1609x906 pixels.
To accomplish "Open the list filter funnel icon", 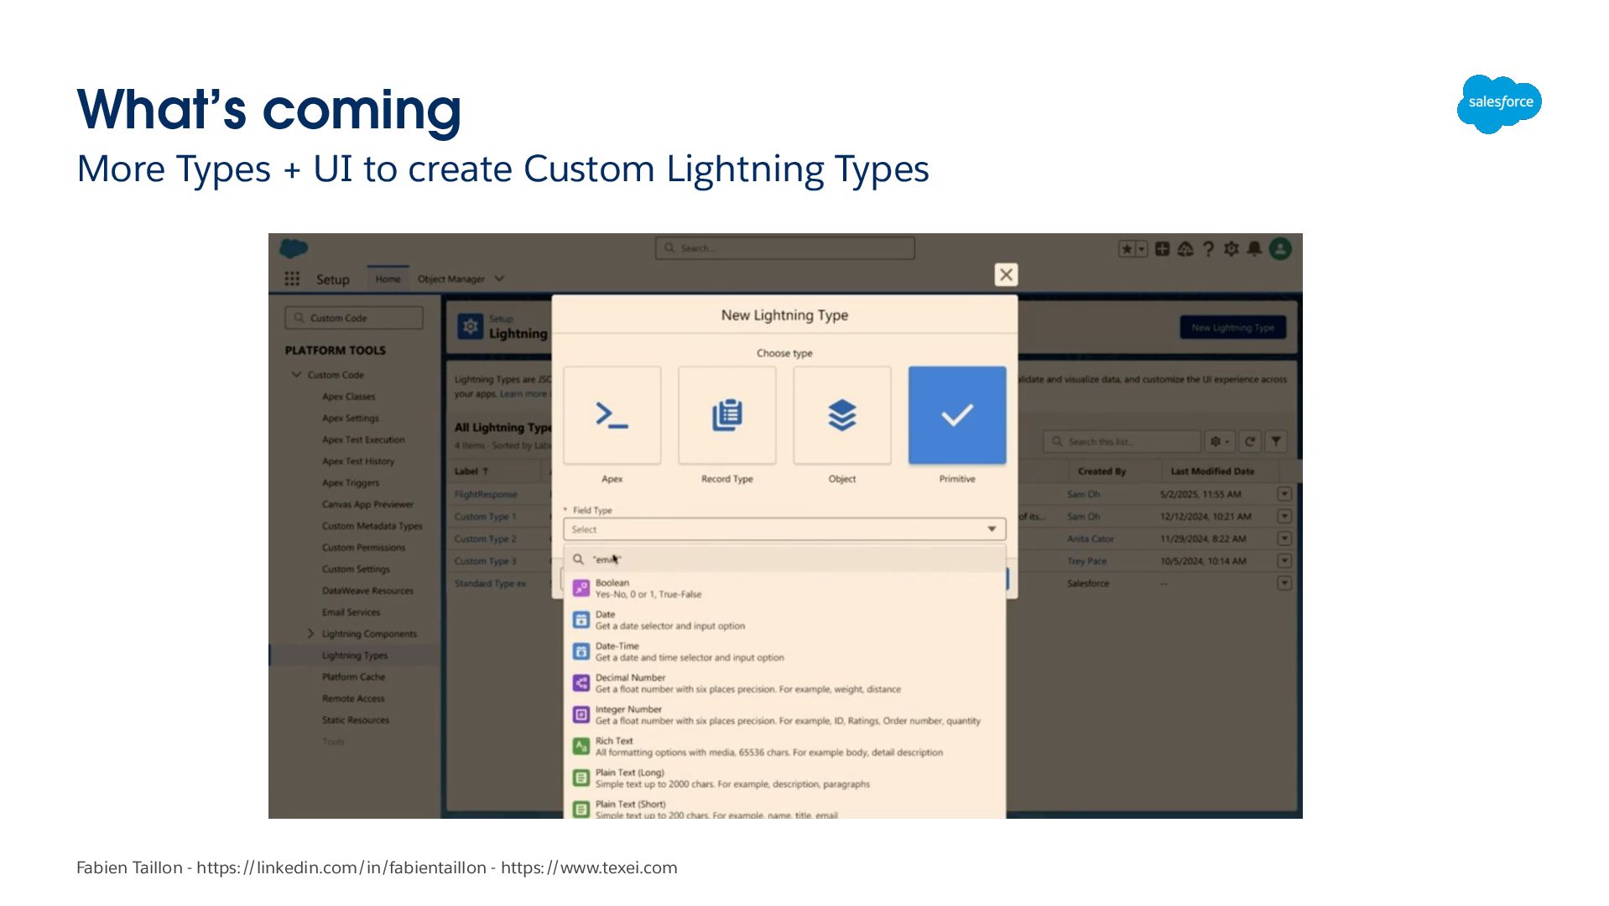I will (1275, 441).
